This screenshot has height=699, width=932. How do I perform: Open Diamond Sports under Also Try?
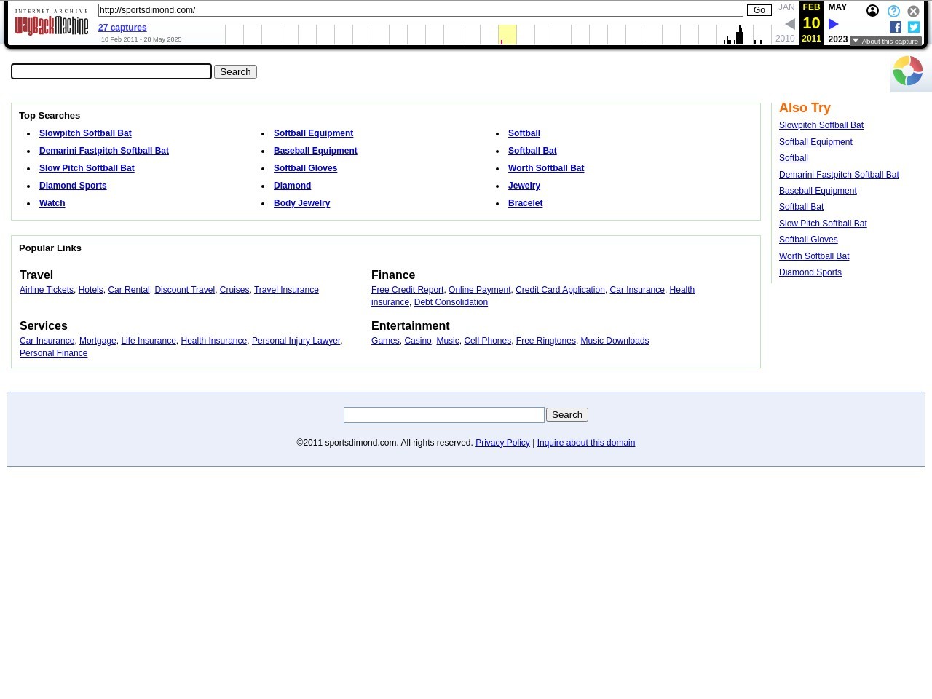(x=810, y=272)
